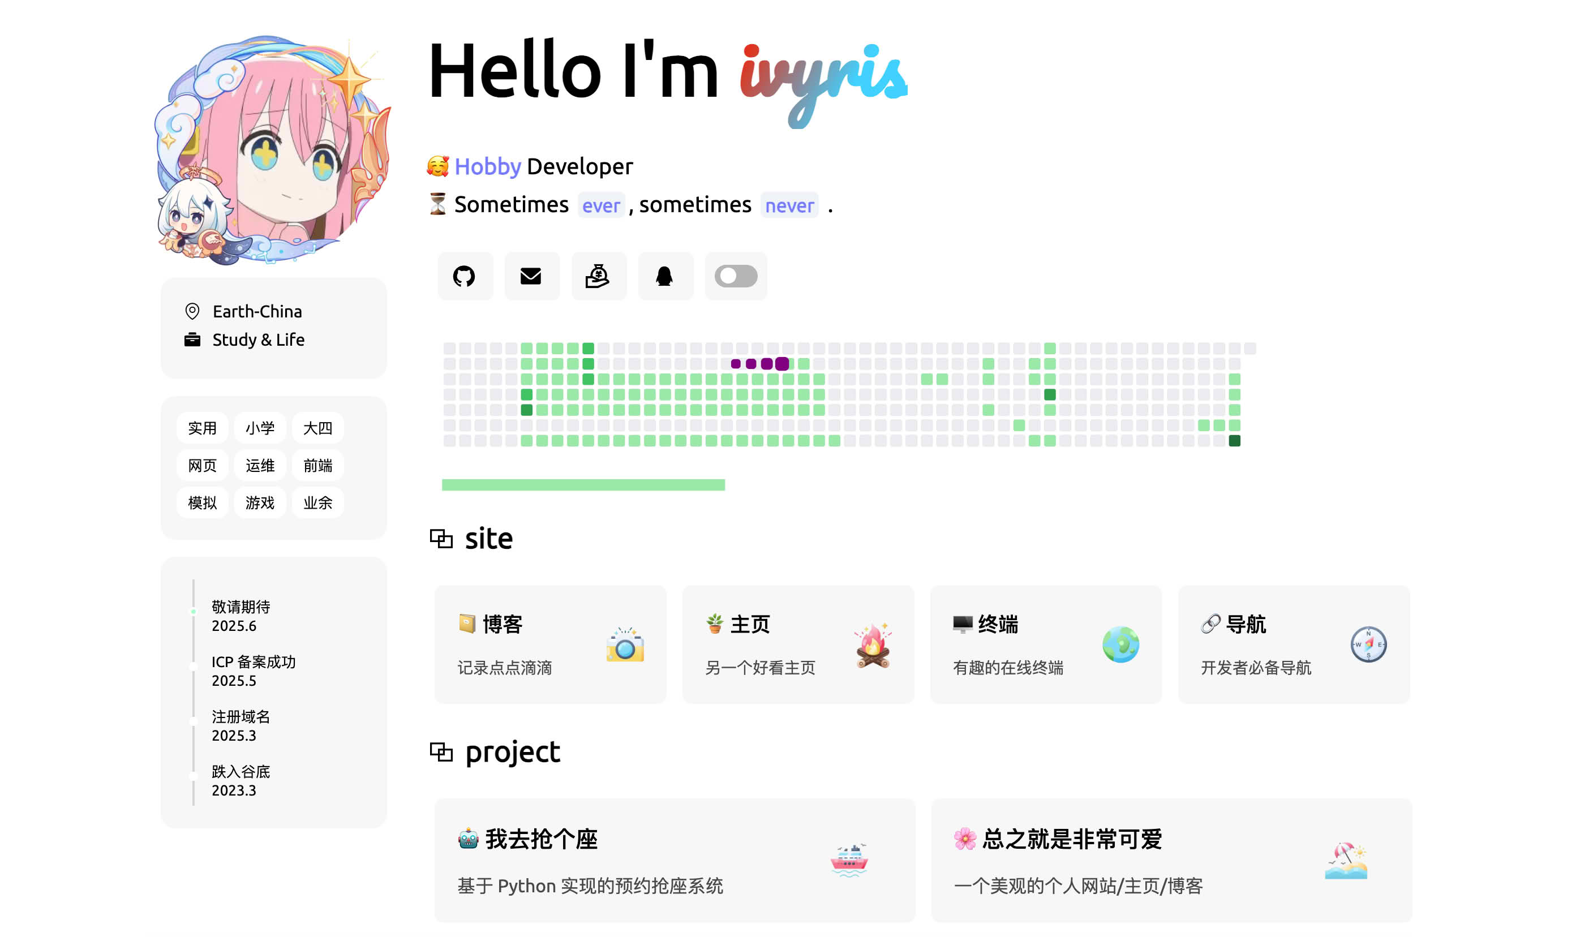Open the GitHub profile icon
This screenshot has height=937, width=1589.
[x=464, y=276]
